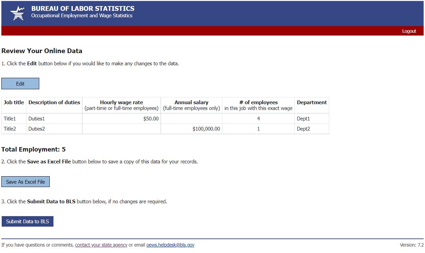Click the $50.00 hourly wage cell
Image resolution: width=425 pixels, height=253 pixels.
pos(151,119)
